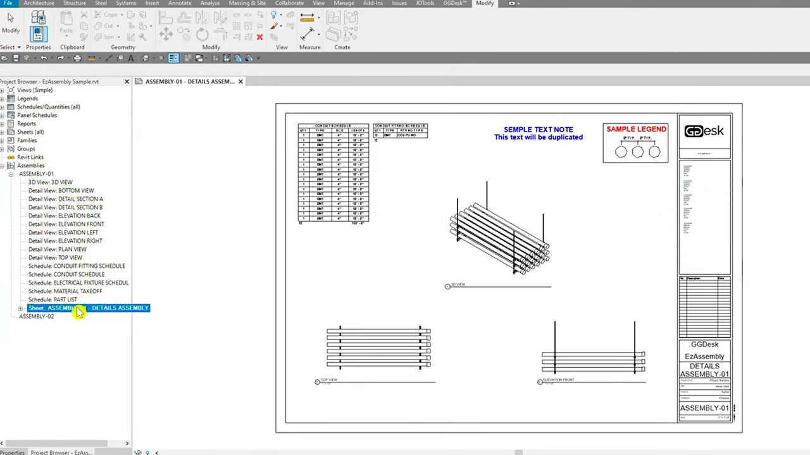
Task: Open Detail View: ELEVATION FRONT in browser
Action: (66, 224)
